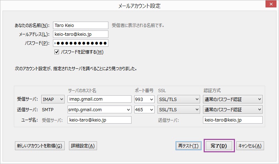This screenshot has width=279, height=164.
Task: Open incoming server authentication method dropdown
Action: [x=233, y=99]
